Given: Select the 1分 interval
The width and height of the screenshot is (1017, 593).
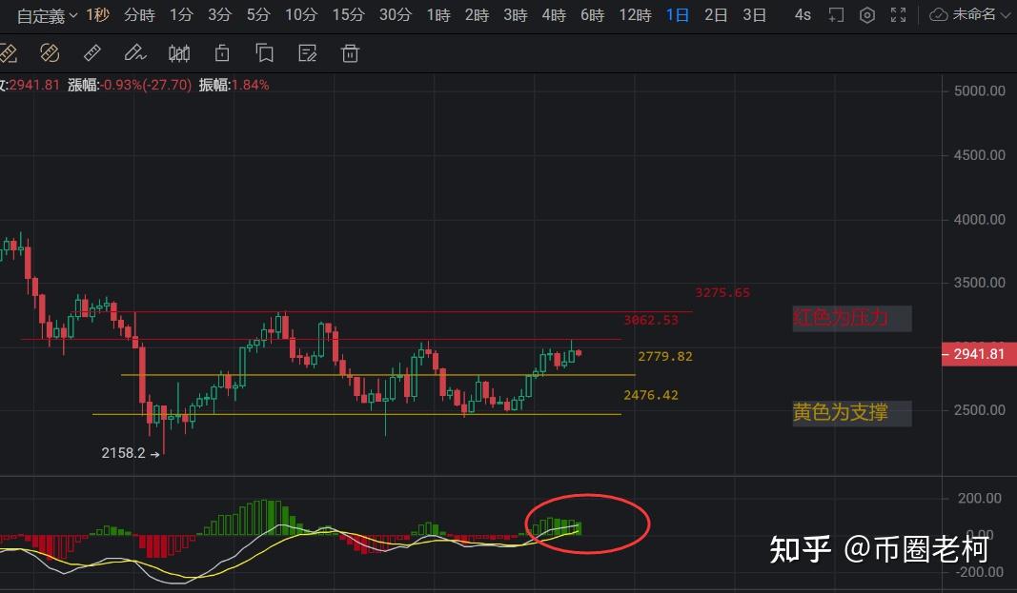Looking at the screenshot, I should click(181, 15).
